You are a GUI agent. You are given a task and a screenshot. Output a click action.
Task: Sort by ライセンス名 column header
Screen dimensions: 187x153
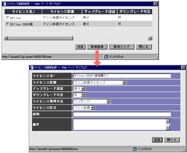click(23, 12)
